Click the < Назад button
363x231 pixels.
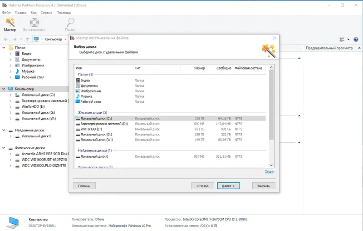(x=202, y=186)
